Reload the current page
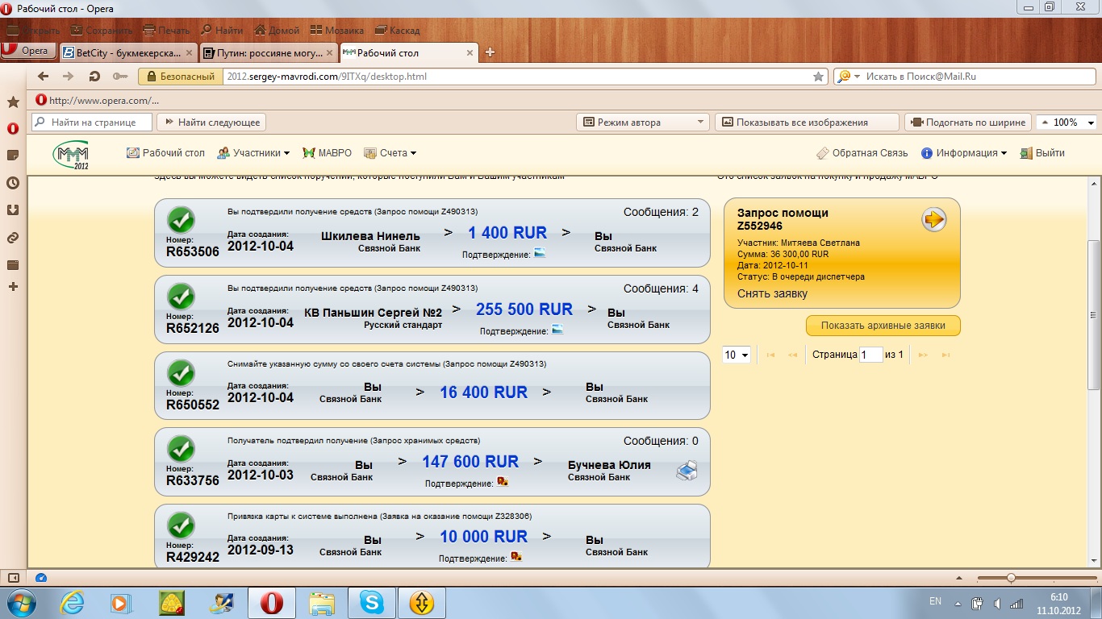Screen dimensions: 1102x619 94,77
